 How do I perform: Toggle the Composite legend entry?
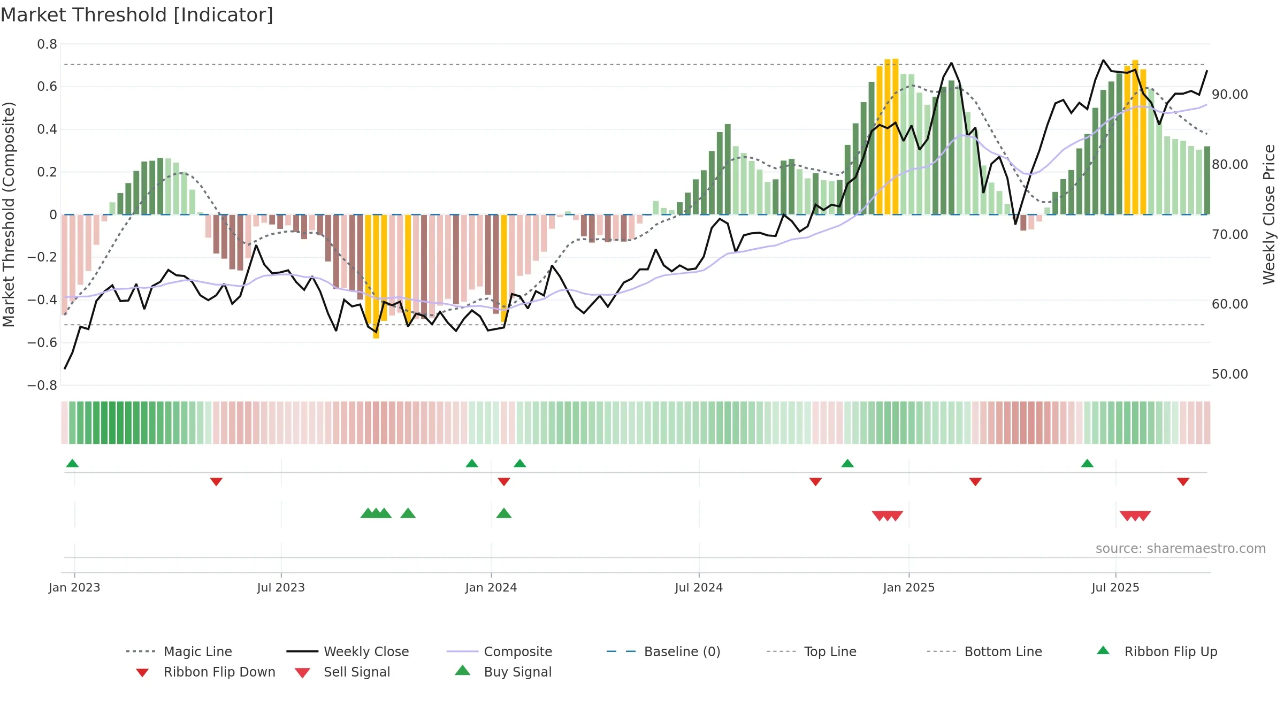point(499,651)
